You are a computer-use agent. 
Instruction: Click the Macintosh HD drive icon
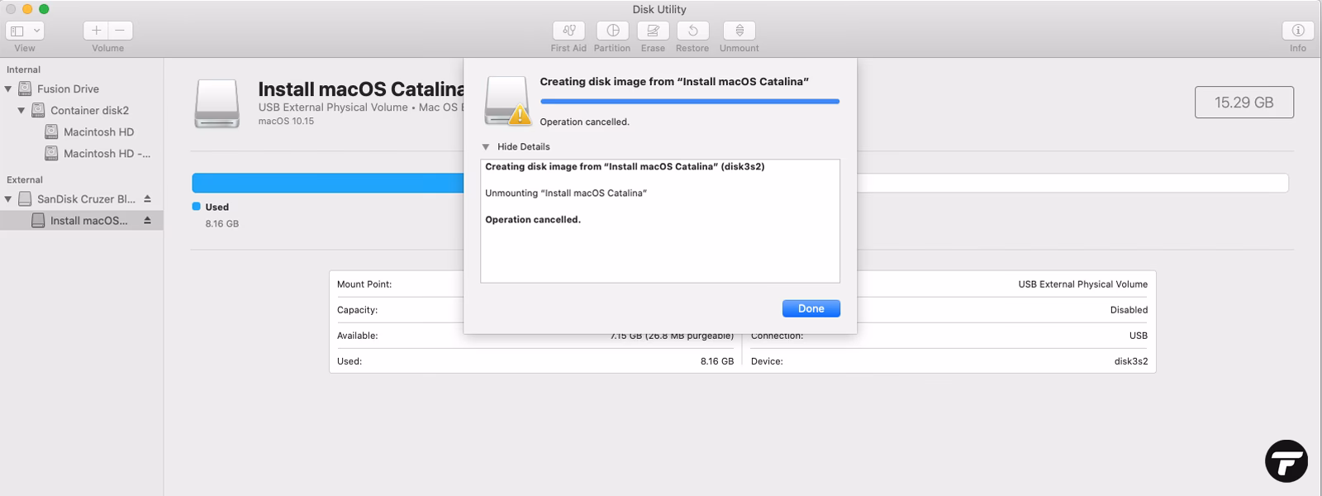tap(51, 131)
